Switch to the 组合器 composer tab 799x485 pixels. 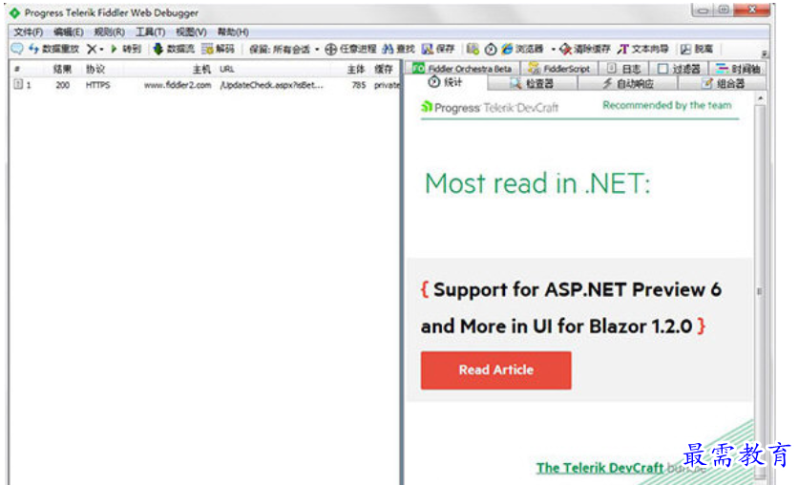[723, 84]
